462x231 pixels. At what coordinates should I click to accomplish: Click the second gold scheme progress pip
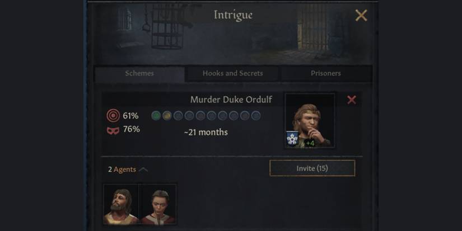click(x=167, y=116)
